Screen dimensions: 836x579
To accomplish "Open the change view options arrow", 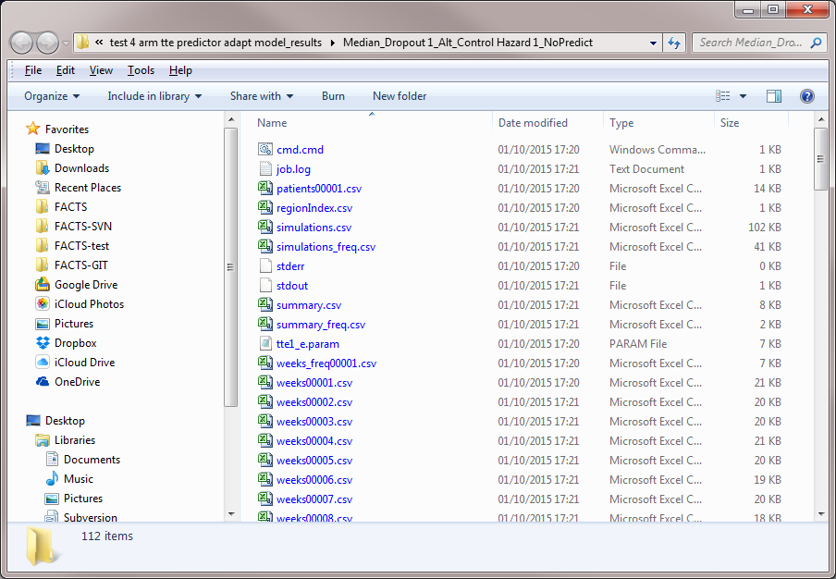I will pos(743,96).
